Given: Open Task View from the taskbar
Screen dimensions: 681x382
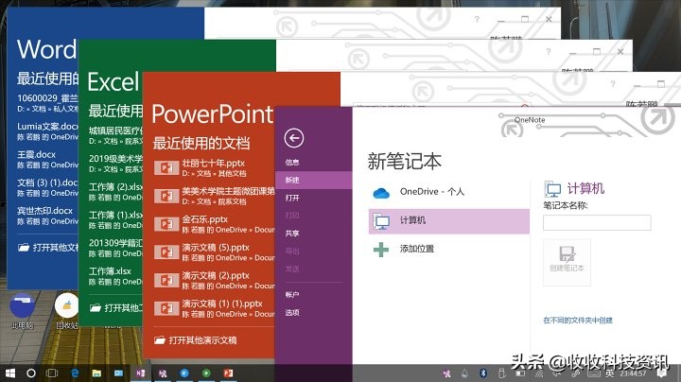Looking at the screenshot, I should [x=52, y=373].
